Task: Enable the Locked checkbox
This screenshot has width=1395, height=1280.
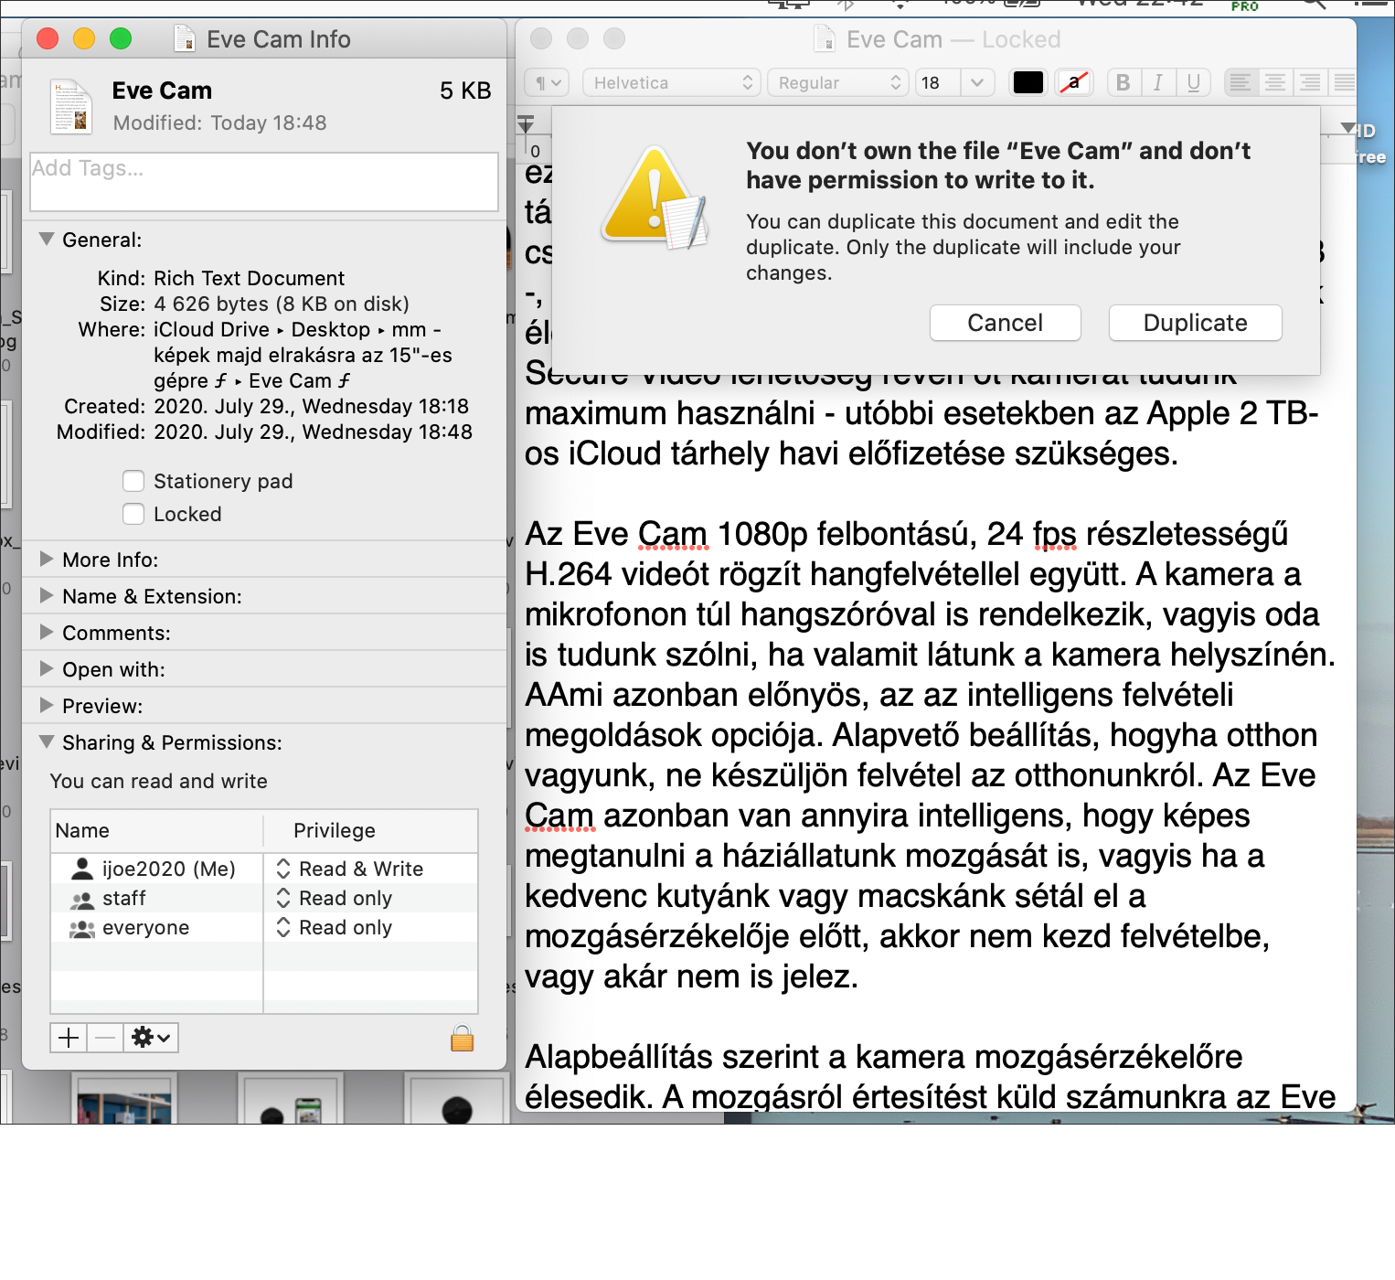Action: click(x=133, y=514)
